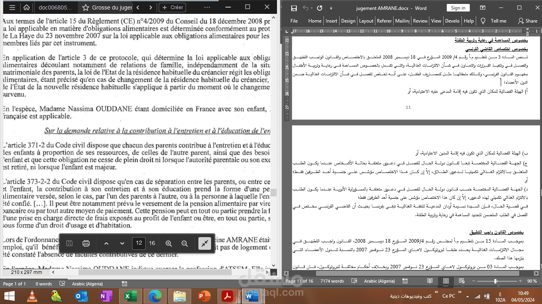Click the Sign in button in Word
Image resolution: width=542 pixels, height=304 pixels.
coord(458,8)
